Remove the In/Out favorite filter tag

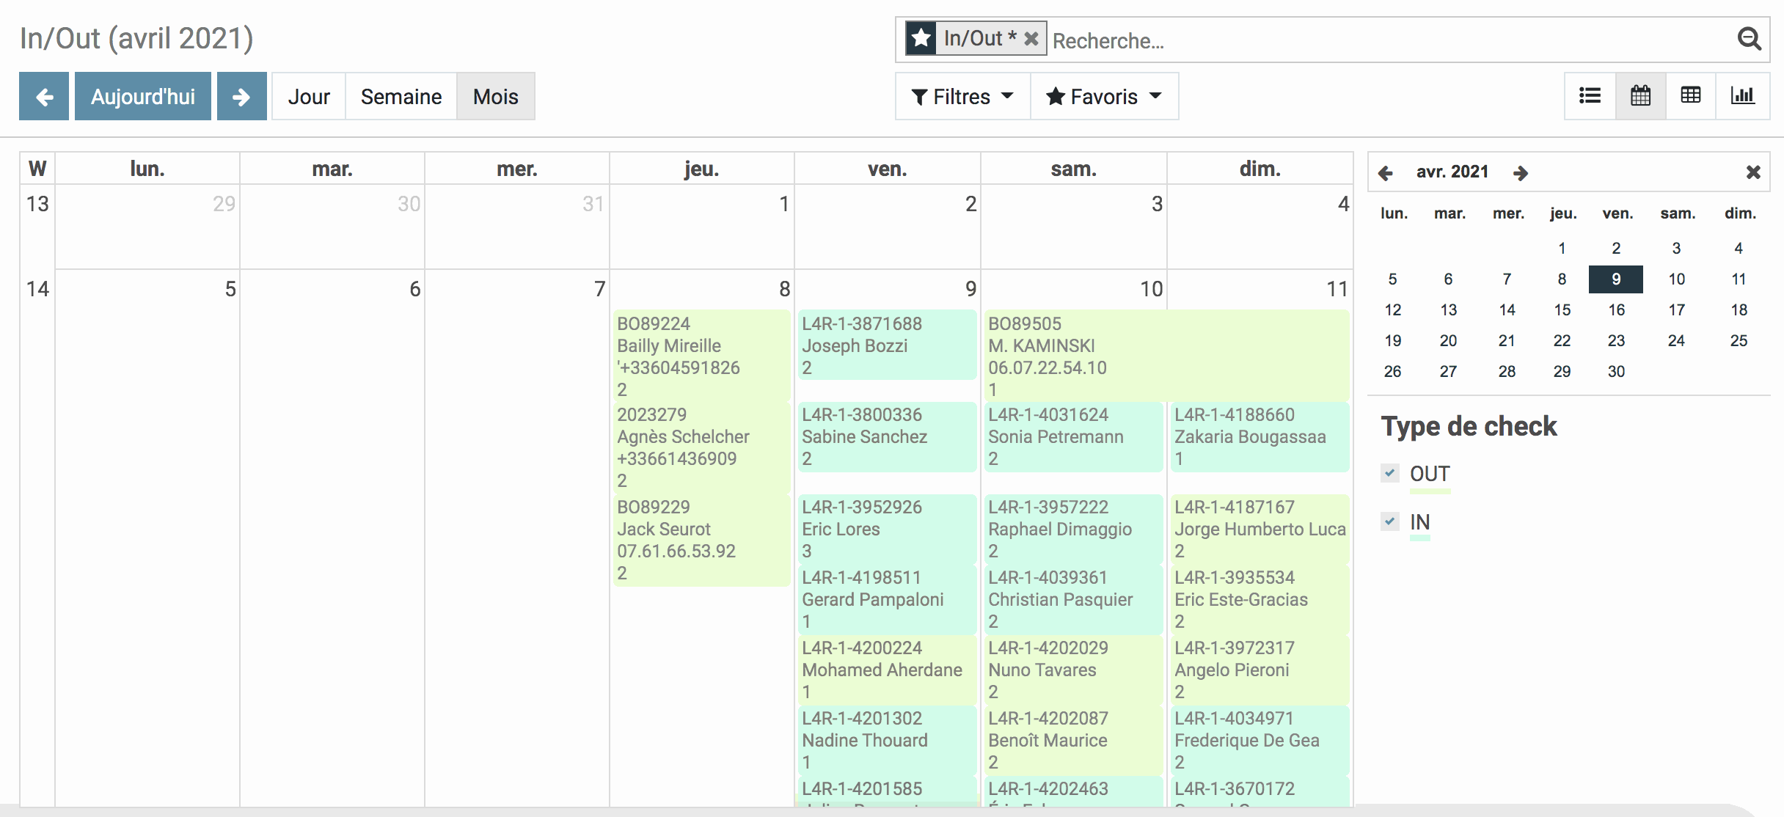pyautogui.click(x=1031, y=39)
